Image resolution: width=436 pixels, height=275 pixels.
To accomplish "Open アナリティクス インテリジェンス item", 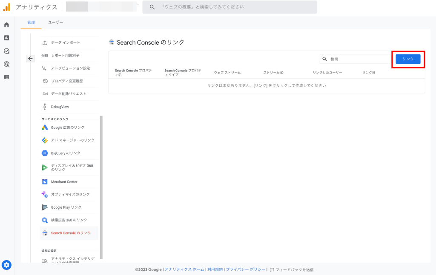I will (69, 259).
